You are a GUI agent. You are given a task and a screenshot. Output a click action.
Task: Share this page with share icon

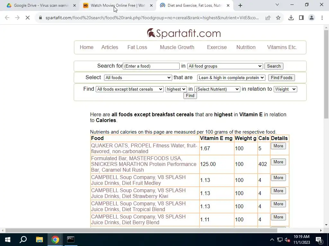click(x=268, y=18)
